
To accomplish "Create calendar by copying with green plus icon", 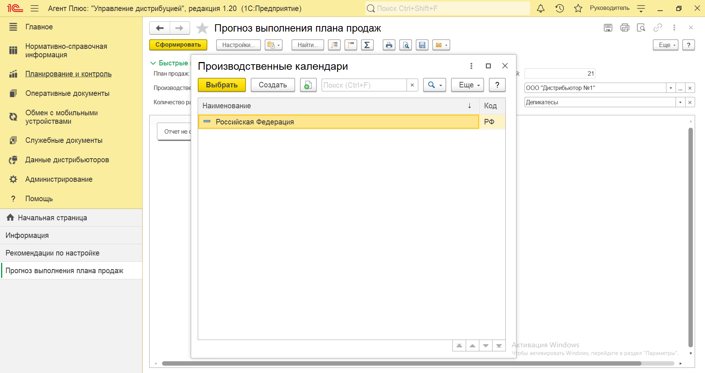I will pyautogui.click(x=308, y=85).
